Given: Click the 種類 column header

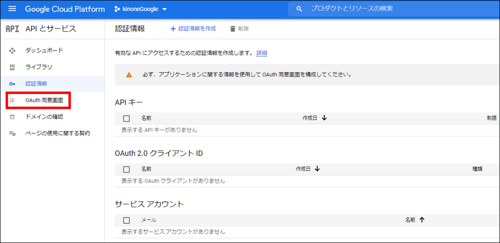Looking at the screenshot, I should coord(477,169).
